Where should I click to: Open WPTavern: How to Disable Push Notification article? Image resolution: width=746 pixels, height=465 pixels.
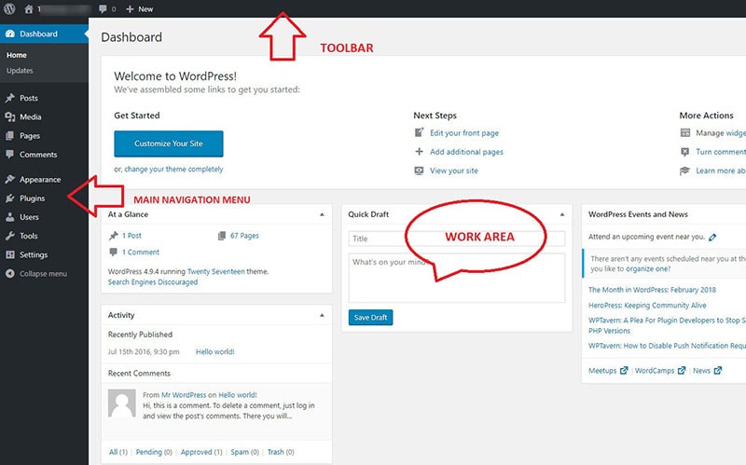click(667, 346)
